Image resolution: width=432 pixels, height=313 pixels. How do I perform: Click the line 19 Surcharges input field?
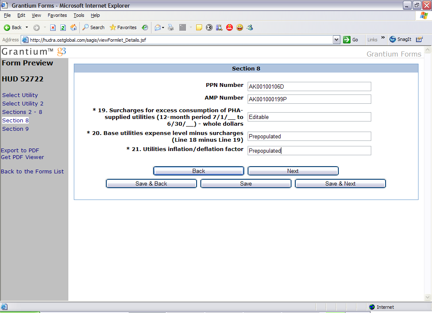309,117
